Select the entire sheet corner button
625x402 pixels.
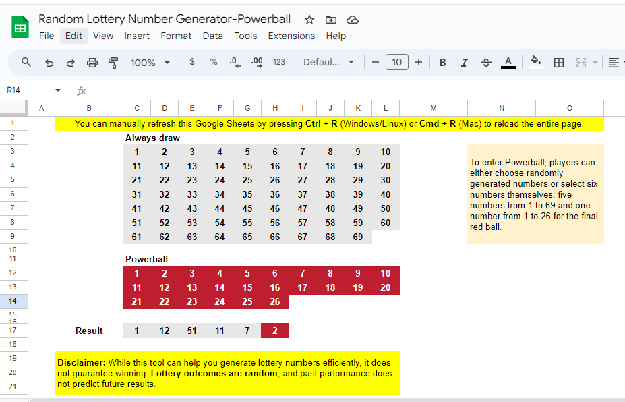pos(13,108)
